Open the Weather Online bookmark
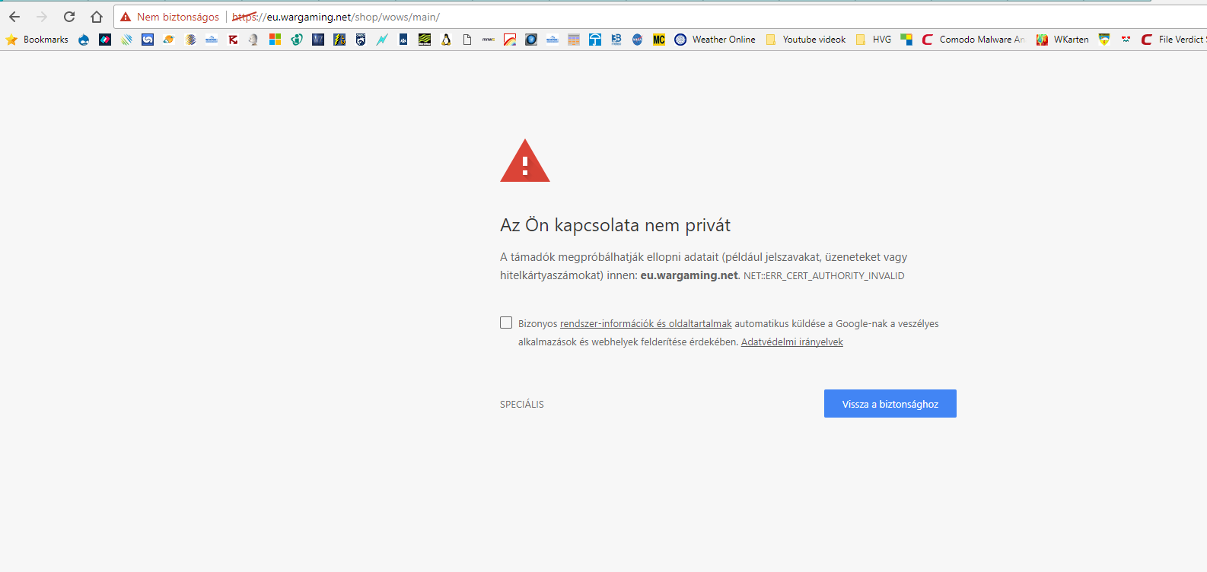Image resolution: width=1207 pixels, height=572 pixels. click(715, 40)
